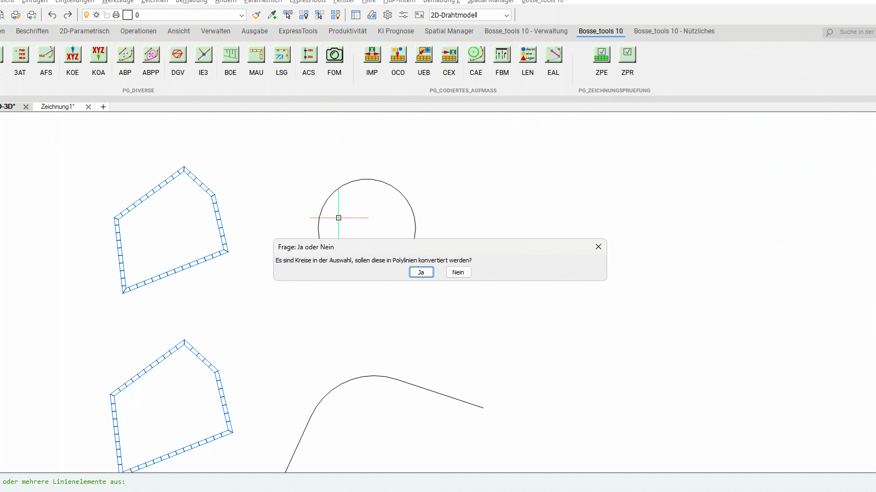
Task: Click the ZPE drawing check icon
Action: coord(601,55)
